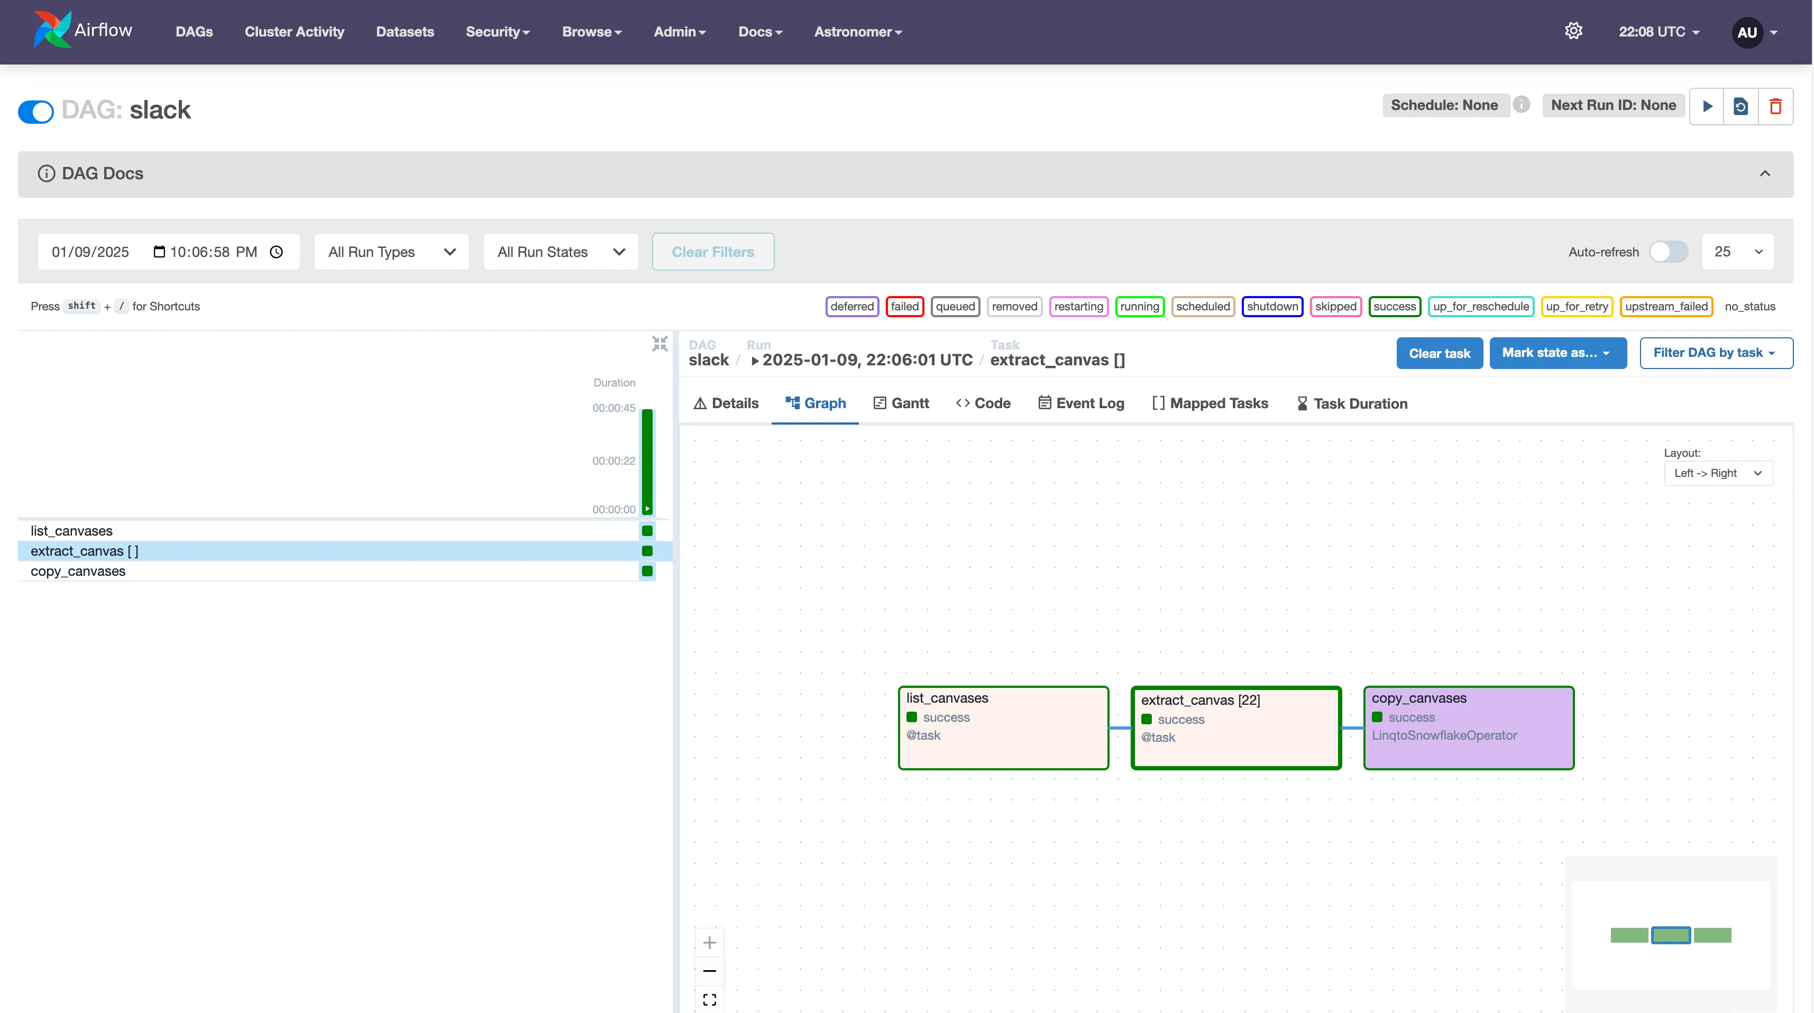Open settings gear icon in navbar

pyautogui.click(x=1573, y=31)
